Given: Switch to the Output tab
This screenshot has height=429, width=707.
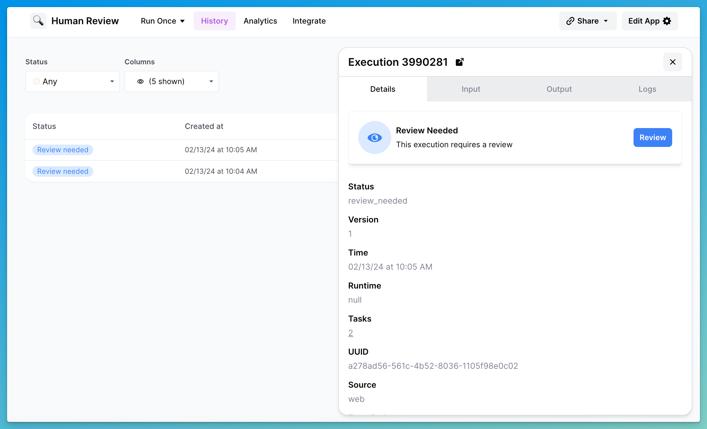Looking at the screenshot, I should (559, 89).
